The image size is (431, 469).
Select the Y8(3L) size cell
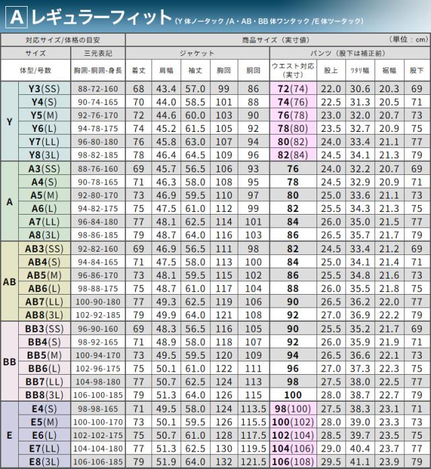click(44, 155)
